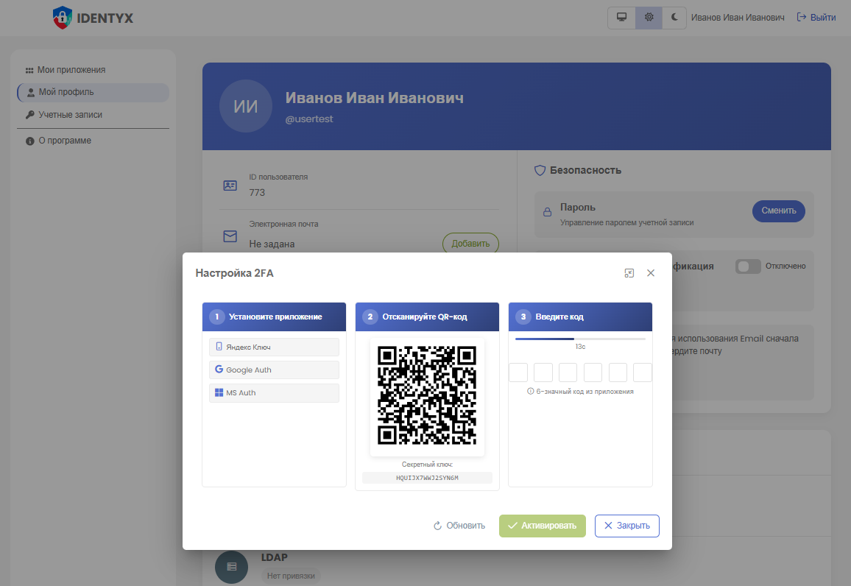
Task: Log out using the Выйти link
Action: click(816, 18)
